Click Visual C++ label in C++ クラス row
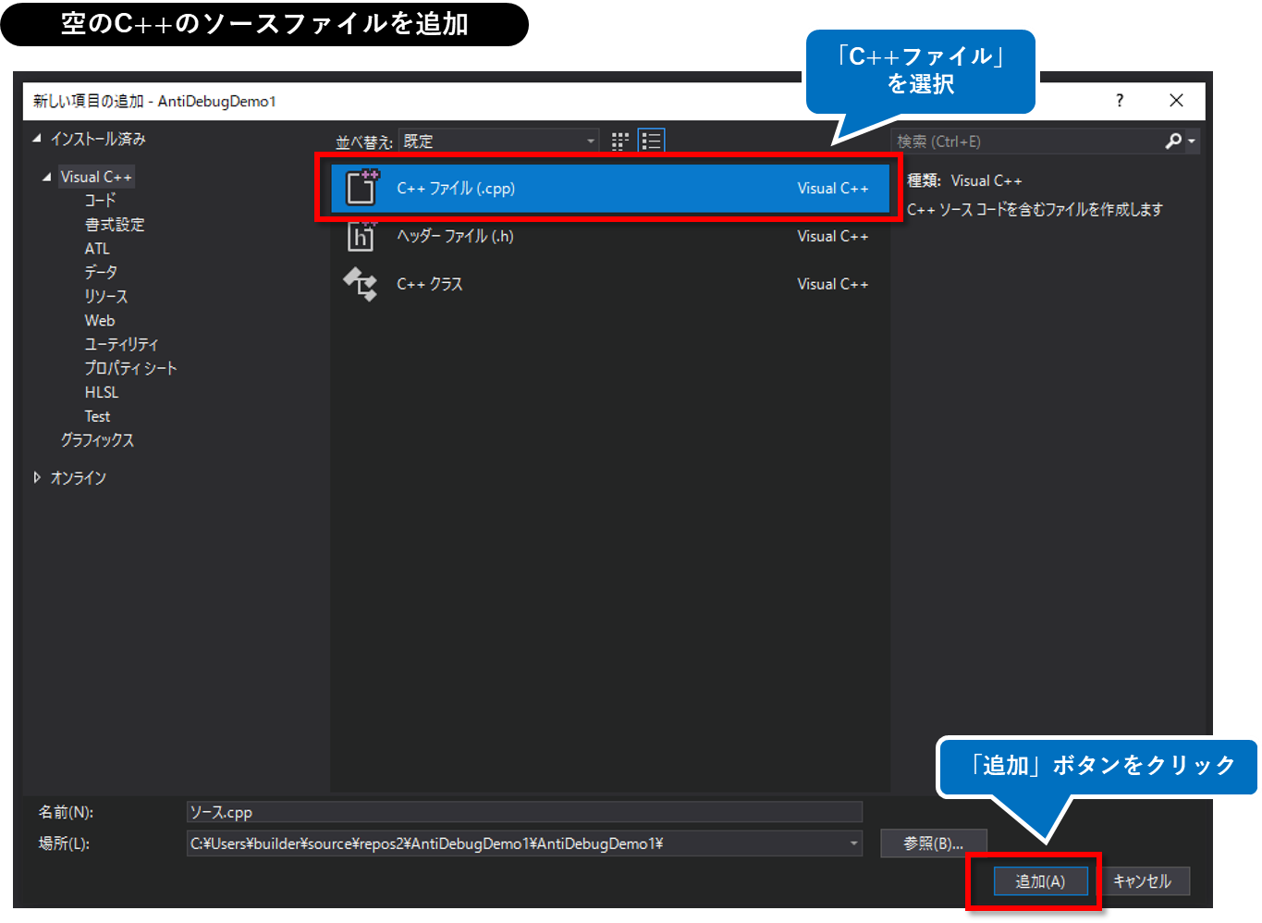Image resolution: width=1262 pixels, height=923 pixels. tap(833, 285)
